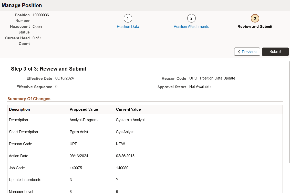Click the step 2 circle icon
This screenshot has width=290, height=193.
(191, 18)
